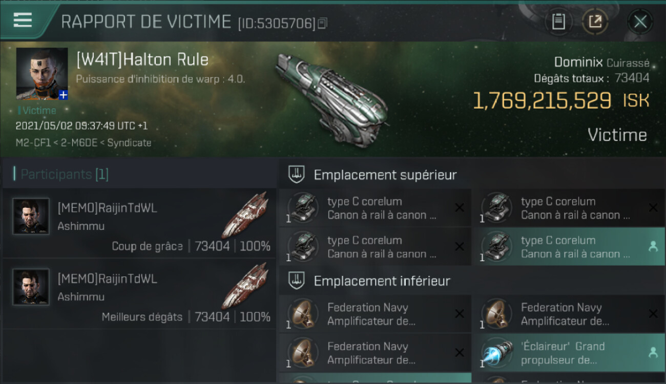Screen dimensions: 666x384
Task: Copy the kill report ID
Action: pos(322,23)
